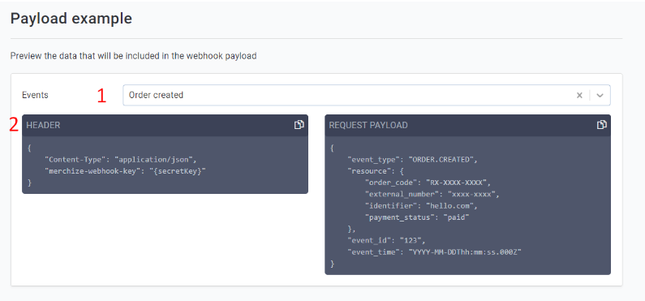The image size is (645, 301).
Task: Clear the selected Order created event
Action: coord(579,96)
